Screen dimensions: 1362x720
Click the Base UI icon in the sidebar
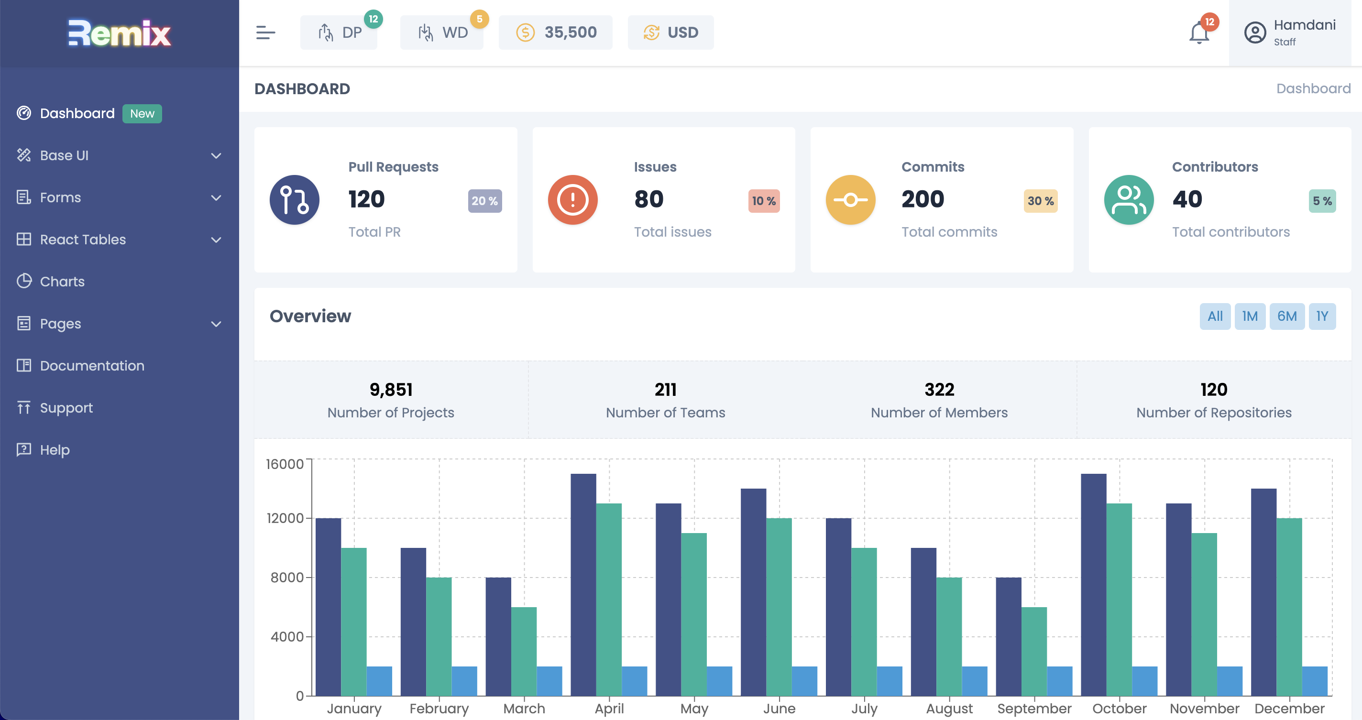(24, 155)
